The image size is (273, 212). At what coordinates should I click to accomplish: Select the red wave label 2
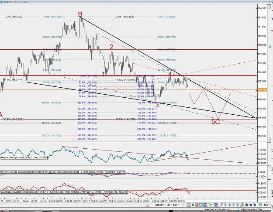tap(112, 47)
